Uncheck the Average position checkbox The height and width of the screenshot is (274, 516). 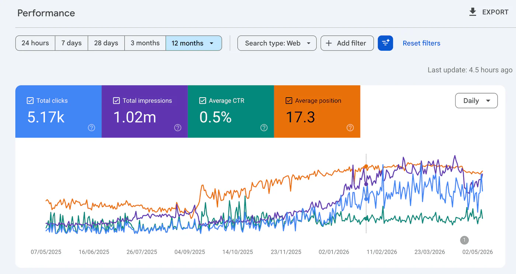289,101
